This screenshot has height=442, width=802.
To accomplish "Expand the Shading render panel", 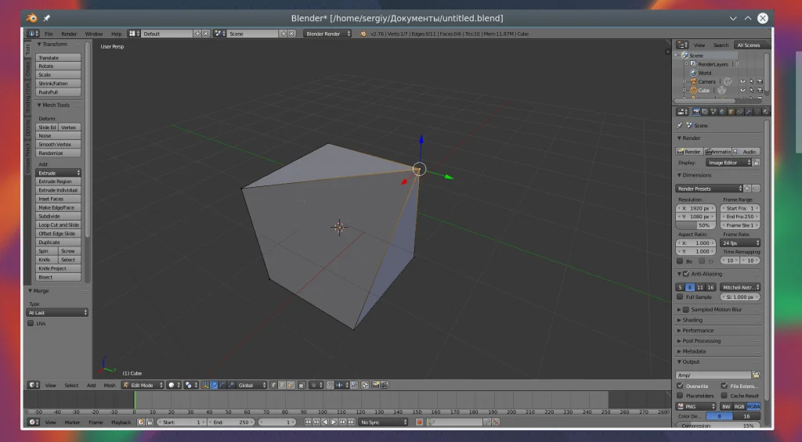I will (692, 320).
